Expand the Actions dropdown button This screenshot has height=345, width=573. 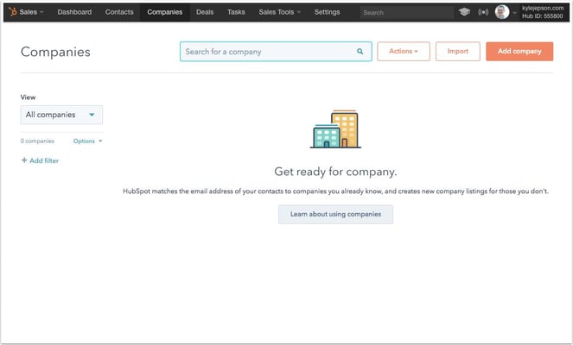tap(403, 52)
